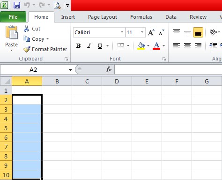This screenshot has height=180, width=222.
Task: Apply yellow fill color bucket
Action: [141, 46]
